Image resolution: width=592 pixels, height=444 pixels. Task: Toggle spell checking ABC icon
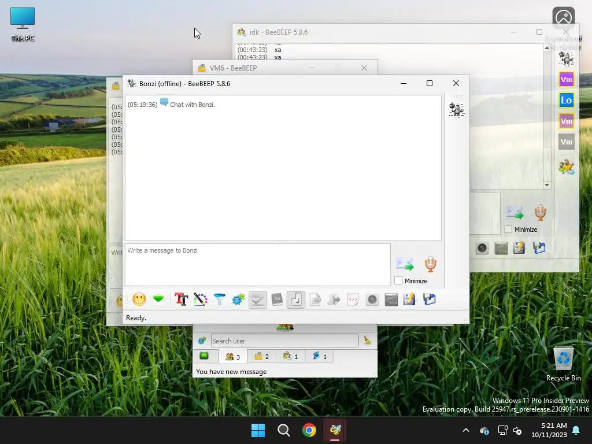[x=257, y=299]
